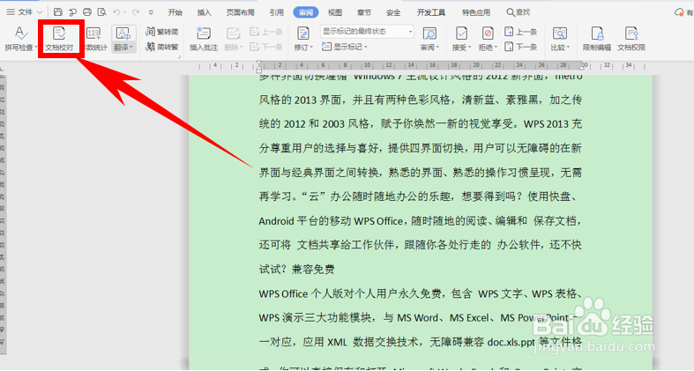Expand the 翻译 dropdown arrow
The height and width of the screenshot is (371, 694).
(131, 48)
